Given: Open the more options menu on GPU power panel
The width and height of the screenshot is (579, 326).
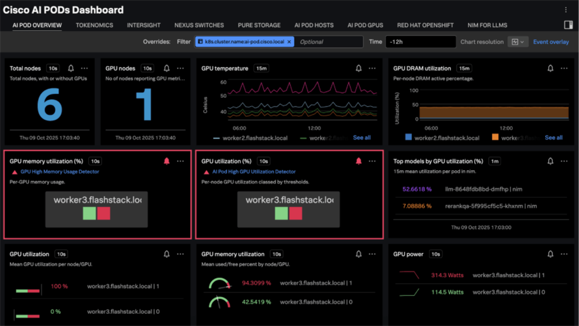Looking at the screenshot, I should point(564,254).
